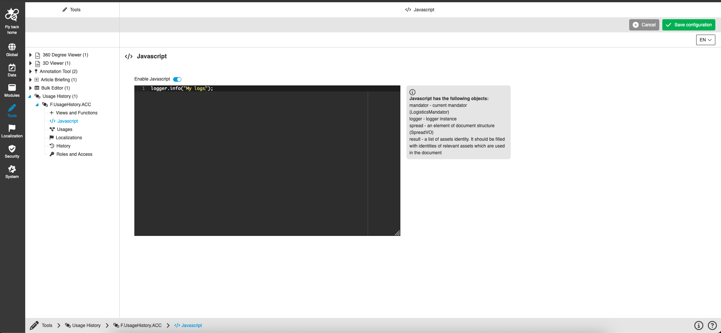Screen dimensions: 721x333
Task: Click the F.UsageHistory.ACC node icon
Action: 45,105
